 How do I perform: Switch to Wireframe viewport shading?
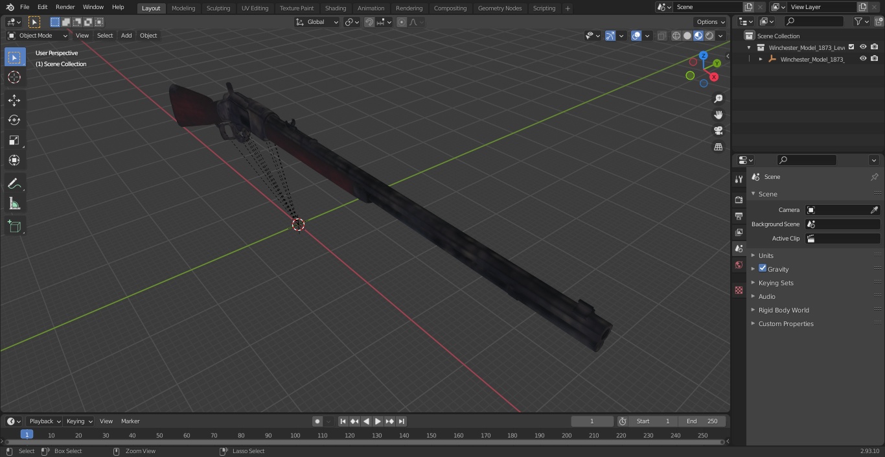[x=676, y=36]
